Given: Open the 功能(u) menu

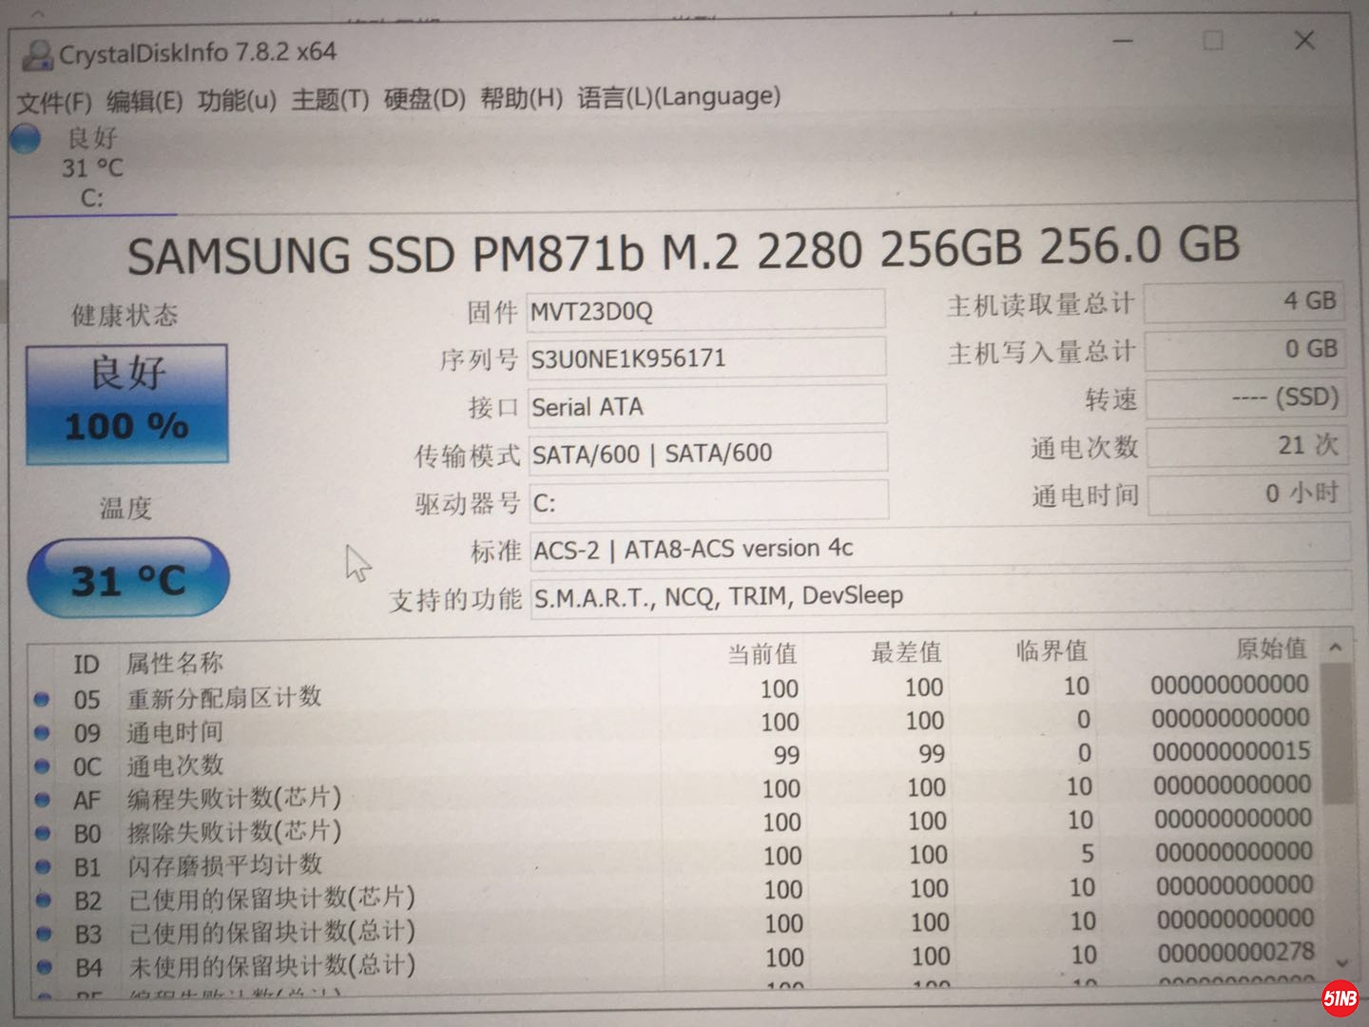Looking at the screenshot, I should click(237, 100).
